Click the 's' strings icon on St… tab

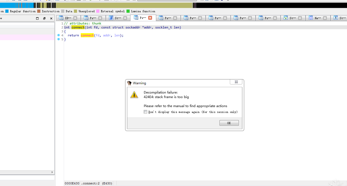pyautogui.click(x=286, y=18)
